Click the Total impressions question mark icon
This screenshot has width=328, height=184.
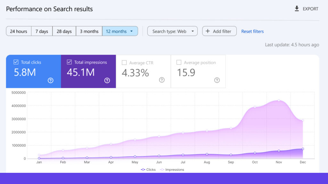click(x=107, y=80)
